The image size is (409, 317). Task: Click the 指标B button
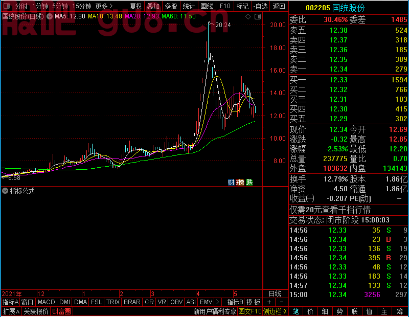pyautogui.click(x=235, y=302)
